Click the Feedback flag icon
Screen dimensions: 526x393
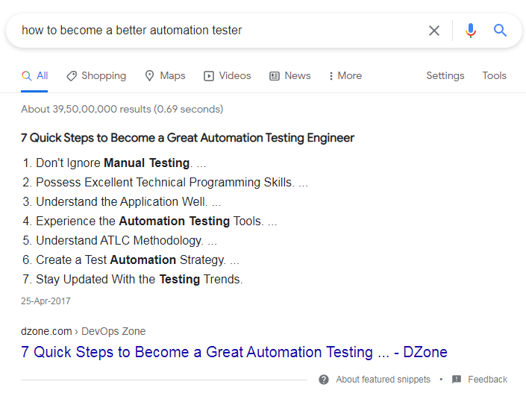[x=457, y=380]
